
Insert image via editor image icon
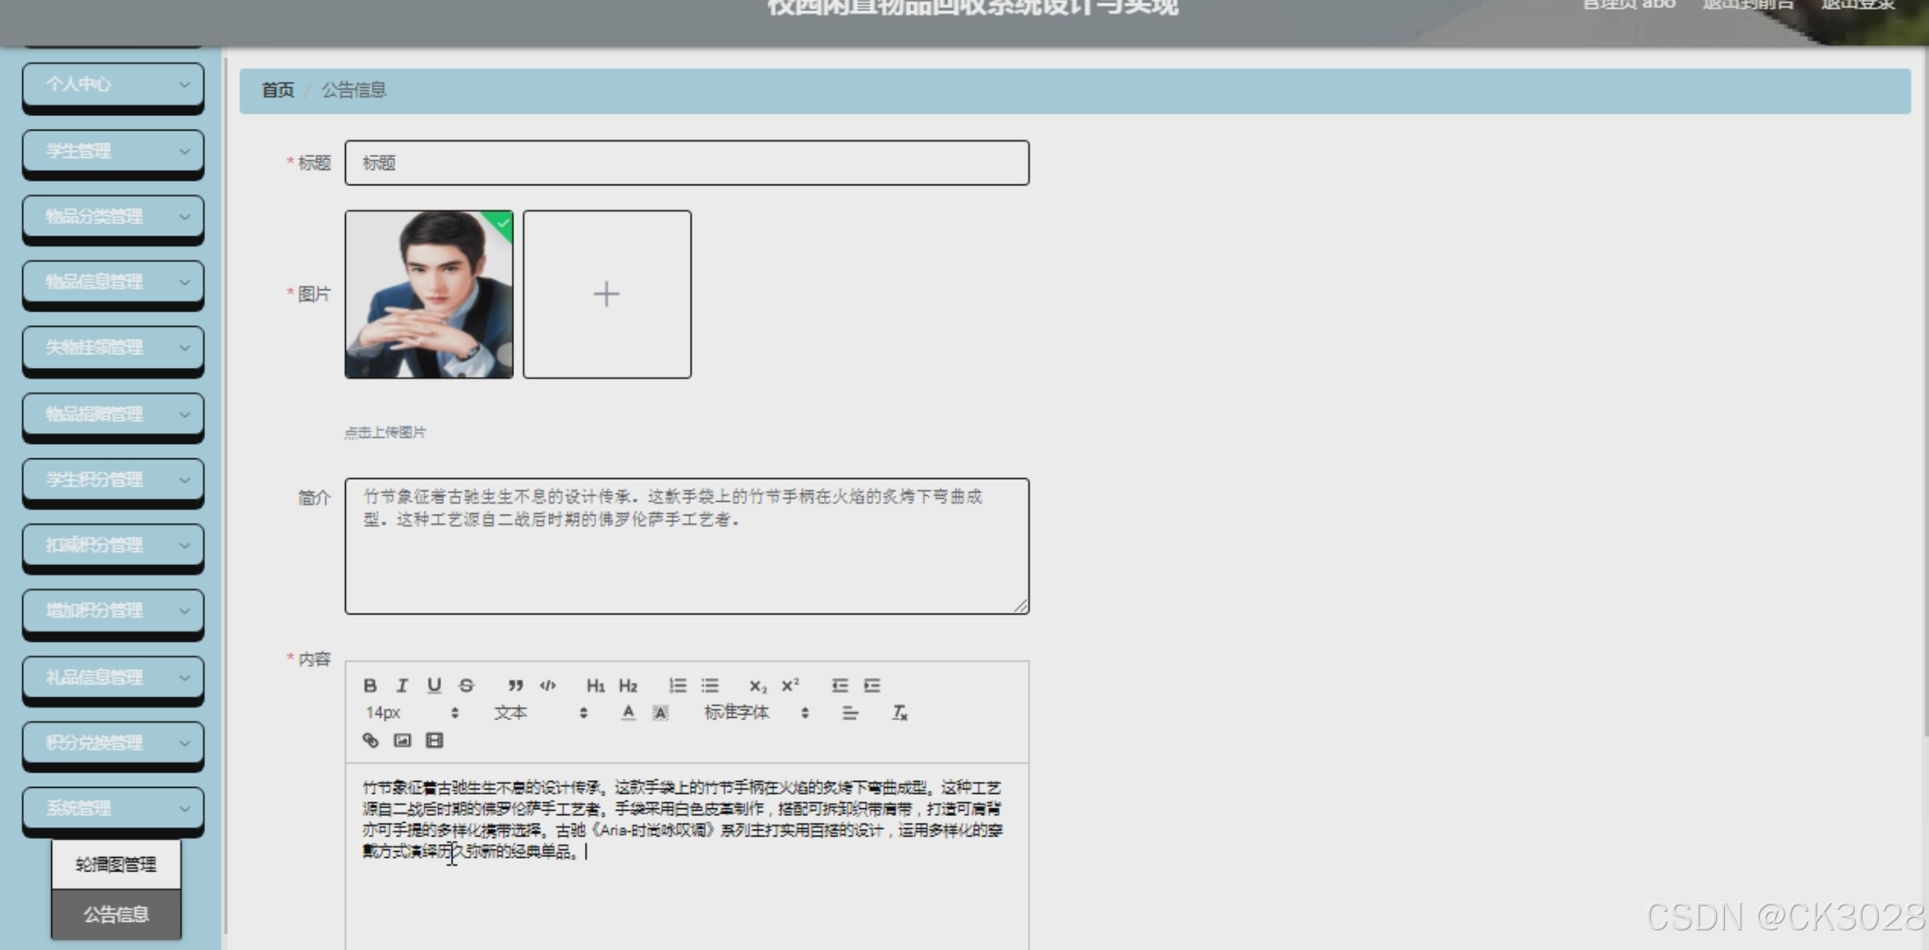tap(402, 740)
